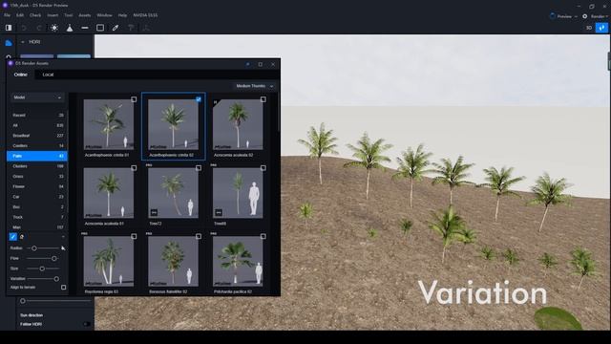
Task: Switch to the Local assets tab
Action: click(48, 75)
